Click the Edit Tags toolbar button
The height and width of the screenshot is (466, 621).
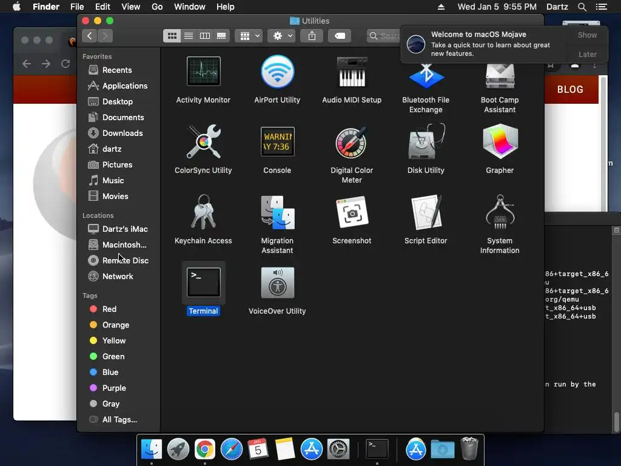click(x=340, y=36)
